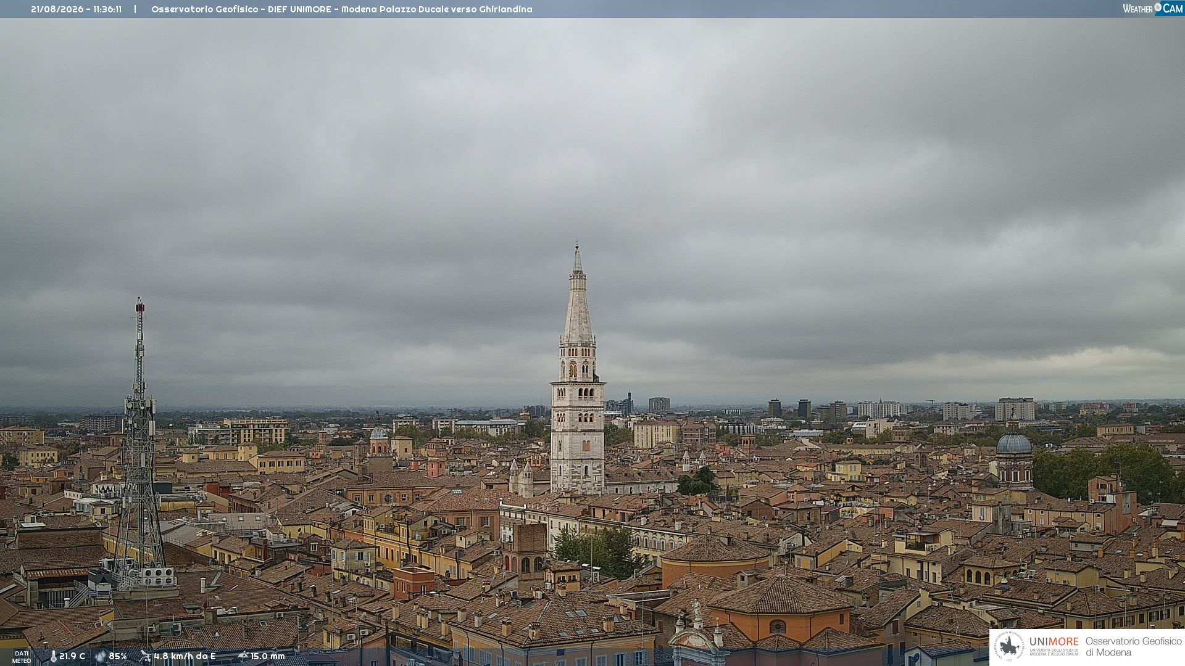Image resolution: width=1185 pixels, height=666 pixels.
Task: Click the rainfall umbrella icon
Action: [x=243, y=656]
